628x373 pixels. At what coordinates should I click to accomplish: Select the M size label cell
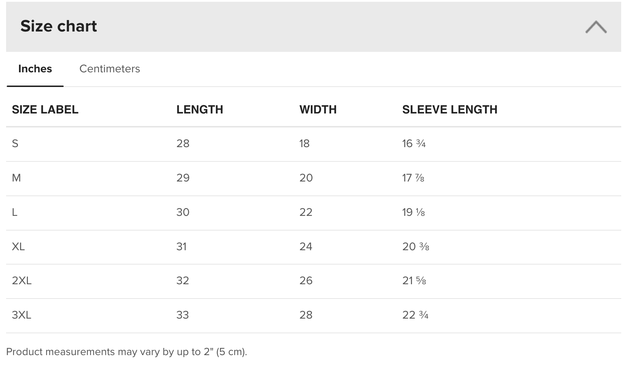[16, 178]
